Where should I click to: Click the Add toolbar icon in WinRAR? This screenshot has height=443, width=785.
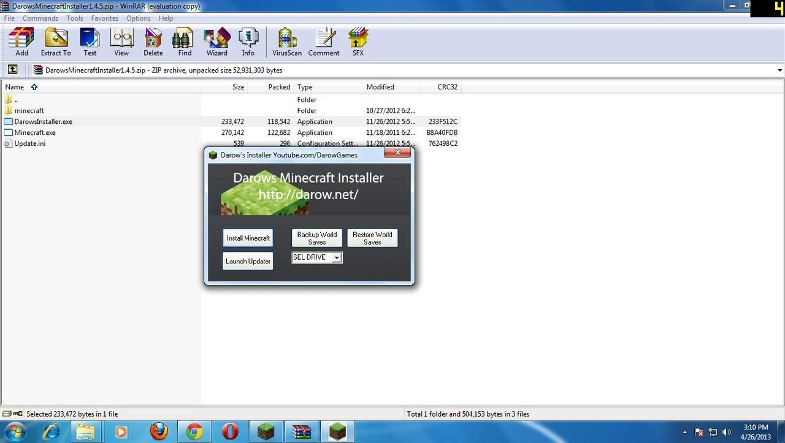(x=21, y=42)
